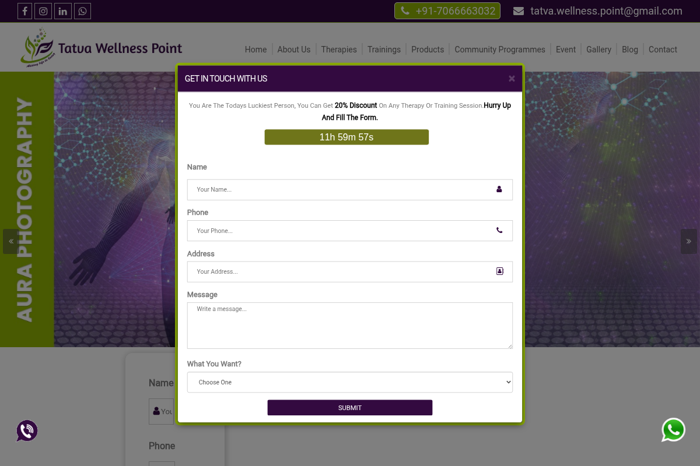Click the address-card icon in the Address field
This screenshot has width=700, height=466.
point(499,271)
